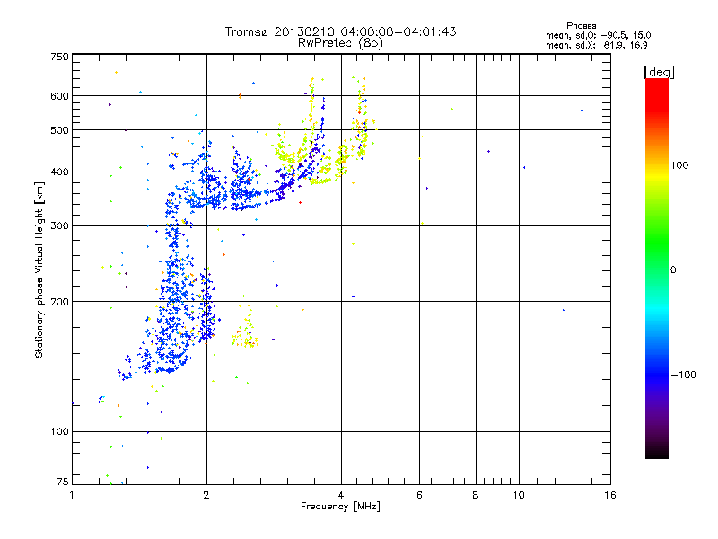The height and width of the screenshot is (539, 718).
Task: Click x-axis tick label '8'
Action: (x=476, y=495)
